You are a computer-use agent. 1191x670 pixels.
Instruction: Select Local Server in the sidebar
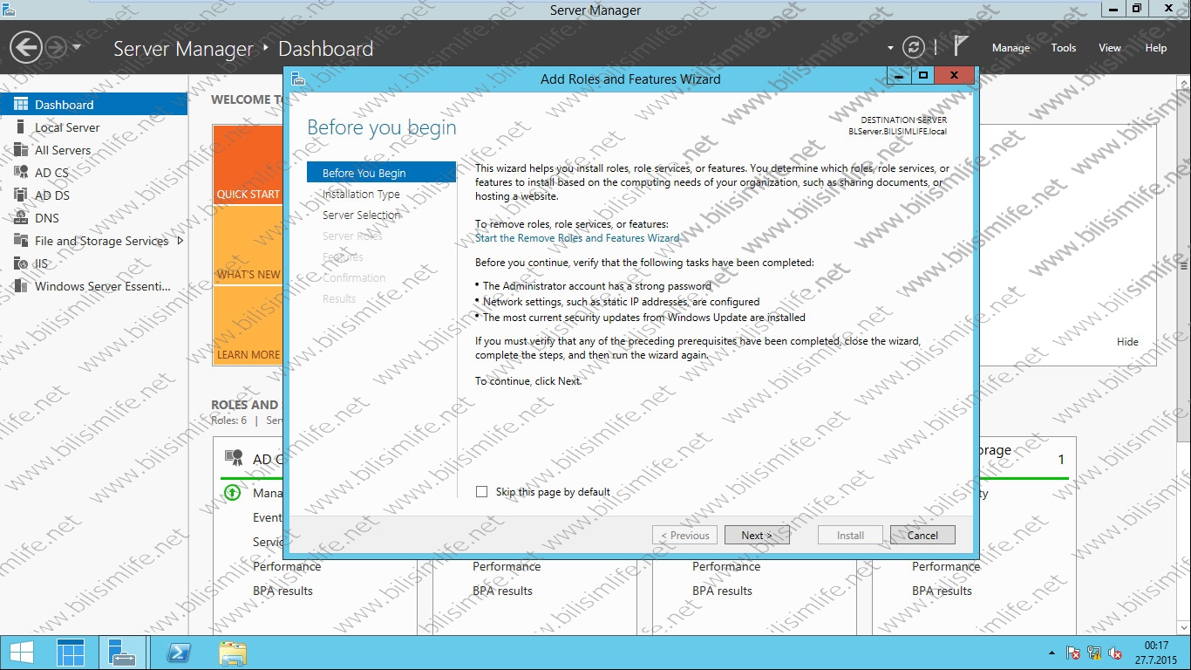pos(93,126)
